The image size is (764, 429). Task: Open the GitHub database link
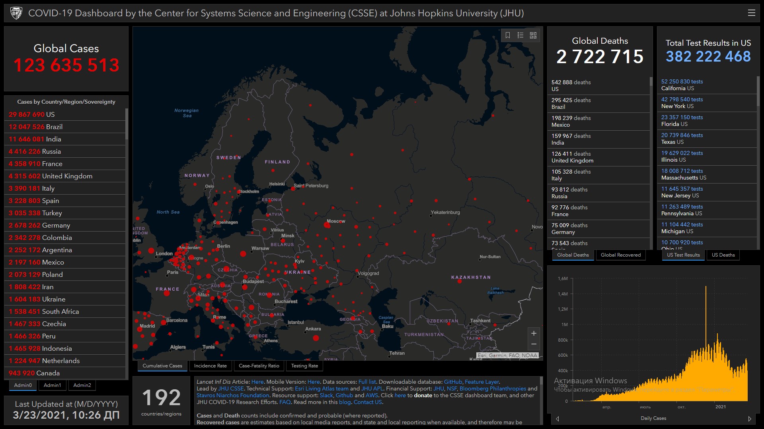453,382
